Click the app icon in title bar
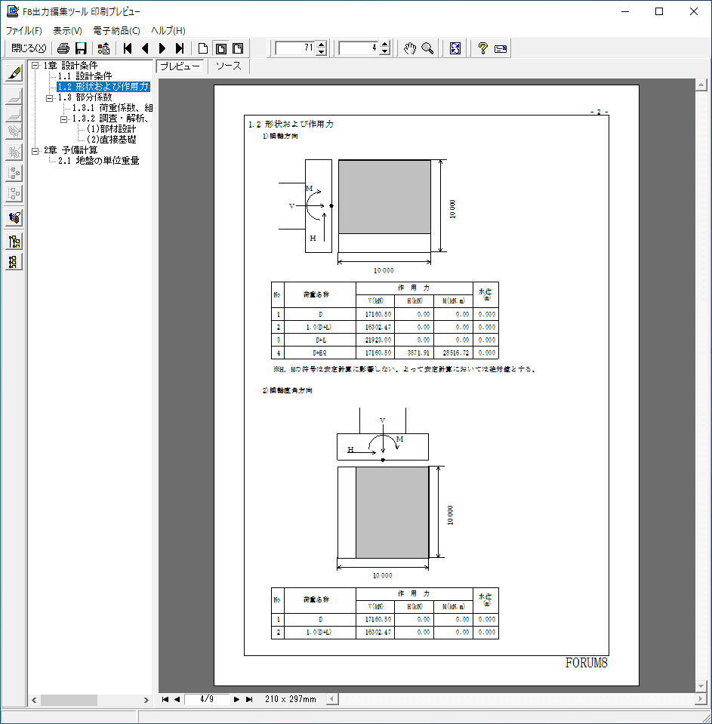Screen dimensions: 712x724 click(13, 11)
